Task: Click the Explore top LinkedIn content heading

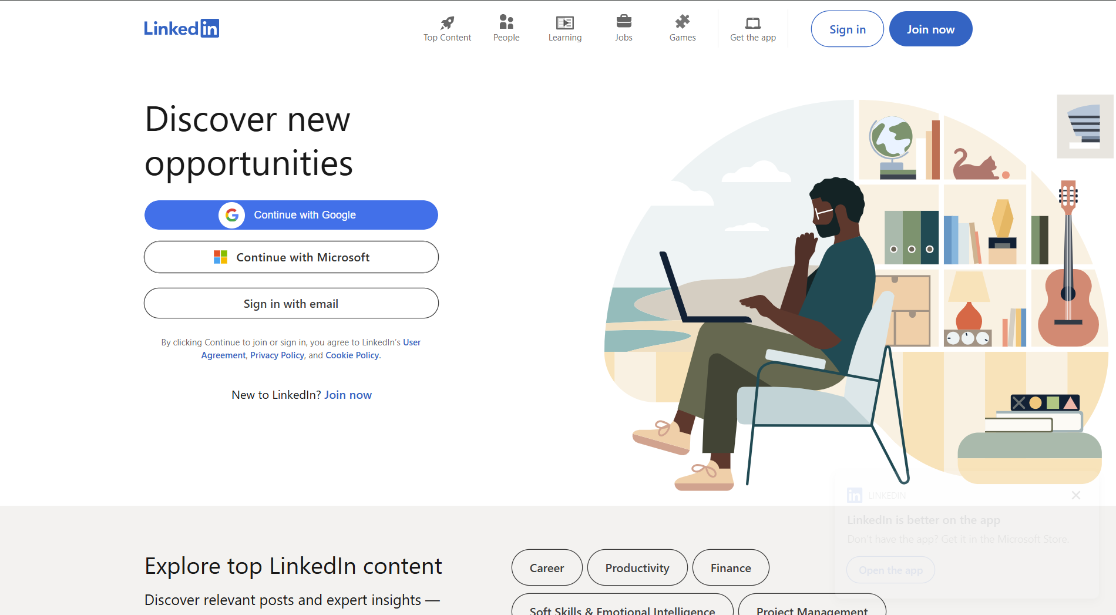Action: click(x=293, y=566)
